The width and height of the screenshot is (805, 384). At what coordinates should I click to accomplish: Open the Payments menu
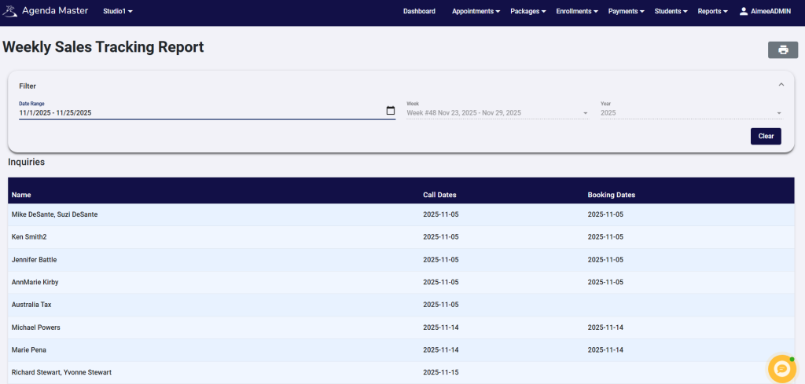(627, 12)
